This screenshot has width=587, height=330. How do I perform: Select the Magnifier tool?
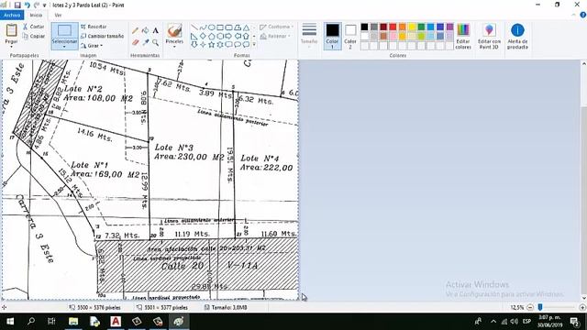pos(155,42)
